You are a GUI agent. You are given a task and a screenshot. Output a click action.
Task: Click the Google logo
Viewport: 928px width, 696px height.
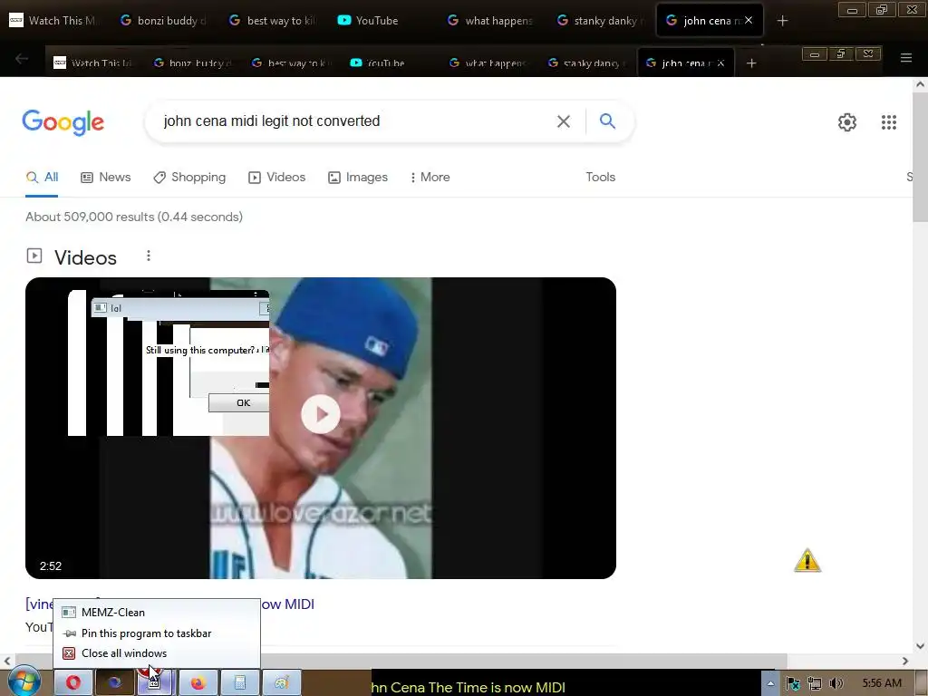(63, 122)
